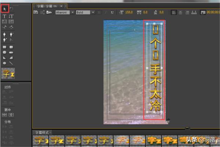The width and height of the screenshot is (220, 147).
Task: Select the Line tool
Action: 11,63
